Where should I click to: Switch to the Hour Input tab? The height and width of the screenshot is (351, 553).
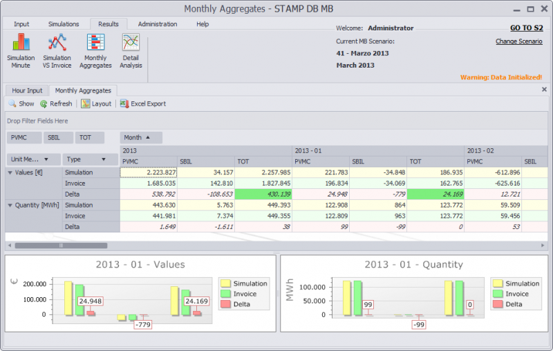[27, 90]
